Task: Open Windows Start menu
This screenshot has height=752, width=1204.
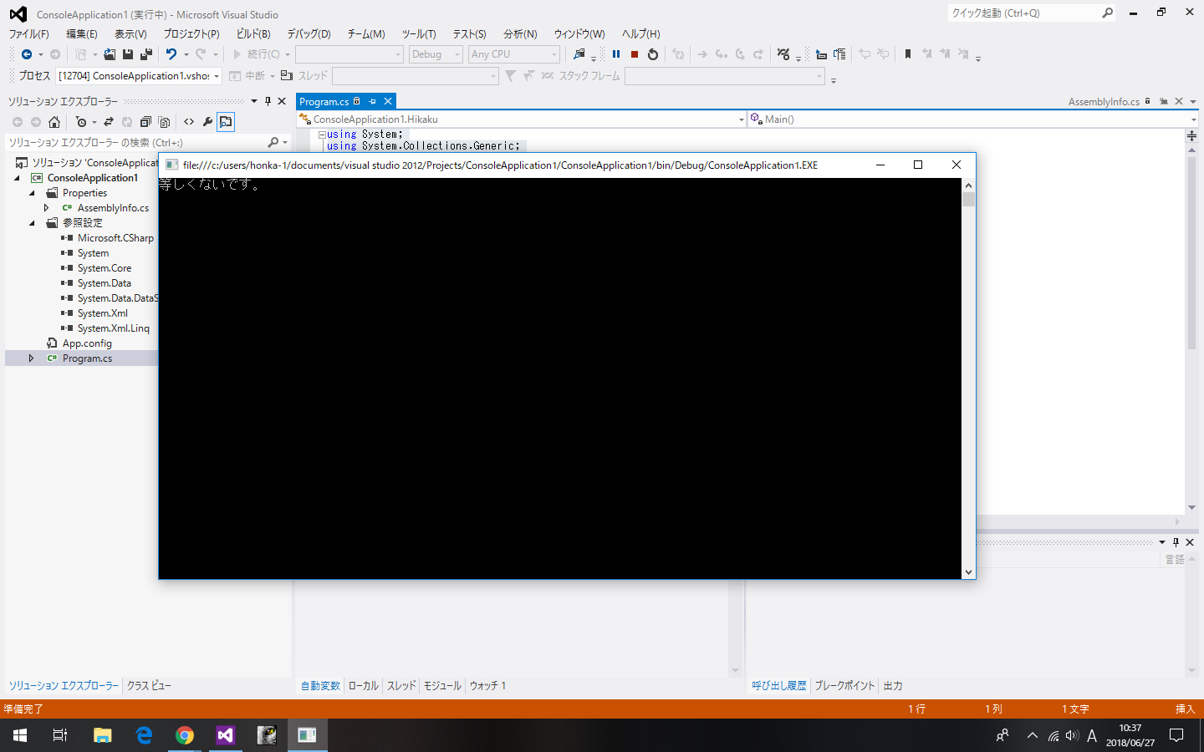Action: tap(20, 735)
